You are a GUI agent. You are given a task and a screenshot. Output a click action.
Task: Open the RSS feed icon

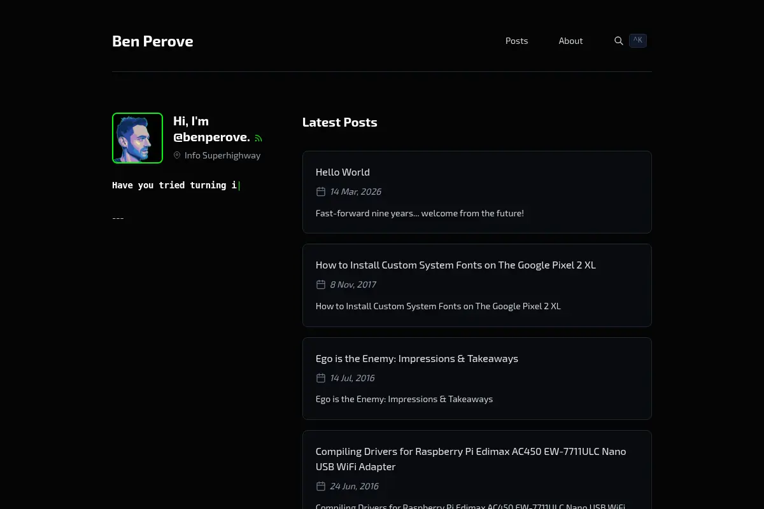(x=258, y=138)
